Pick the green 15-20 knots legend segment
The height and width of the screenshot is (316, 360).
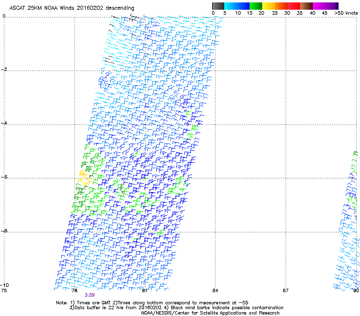click(256, 6)
